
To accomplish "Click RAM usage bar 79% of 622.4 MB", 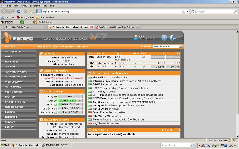I will point(70,101).
